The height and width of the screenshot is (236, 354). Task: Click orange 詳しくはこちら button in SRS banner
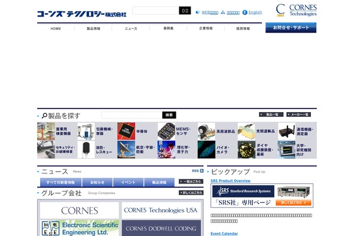click(x=293, y=202)
